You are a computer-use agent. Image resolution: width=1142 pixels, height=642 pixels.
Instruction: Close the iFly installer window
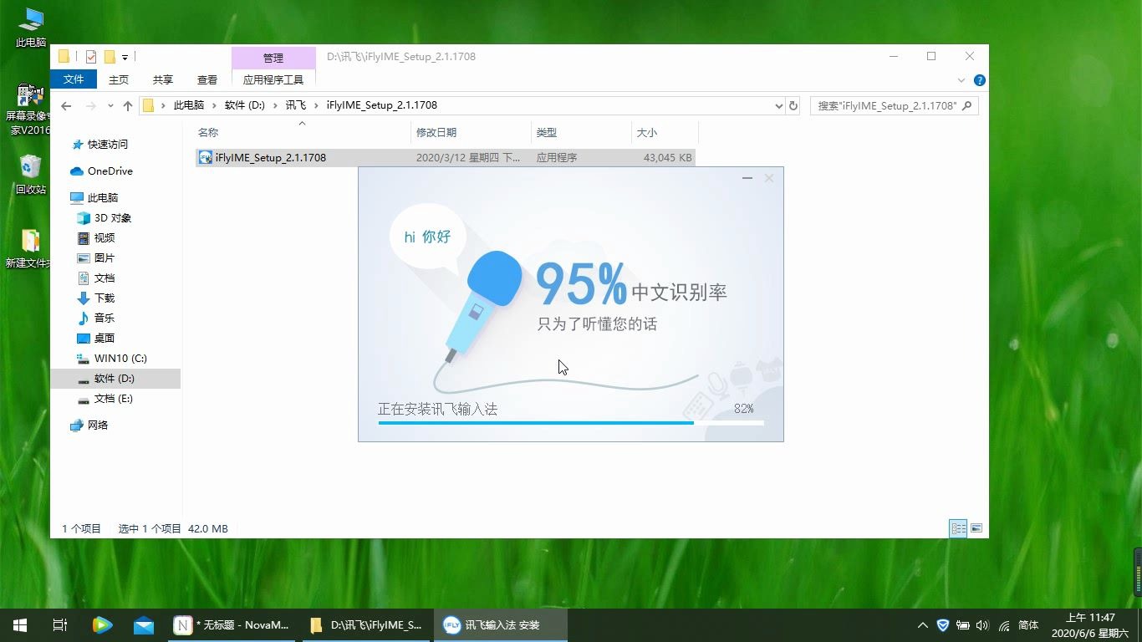coord(769,178)
